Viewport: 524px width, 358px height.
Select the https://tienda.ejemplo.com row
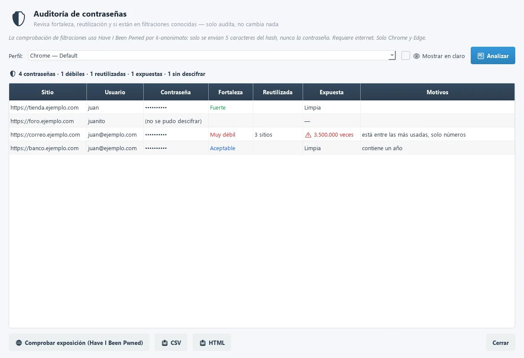tap(262, 107)
